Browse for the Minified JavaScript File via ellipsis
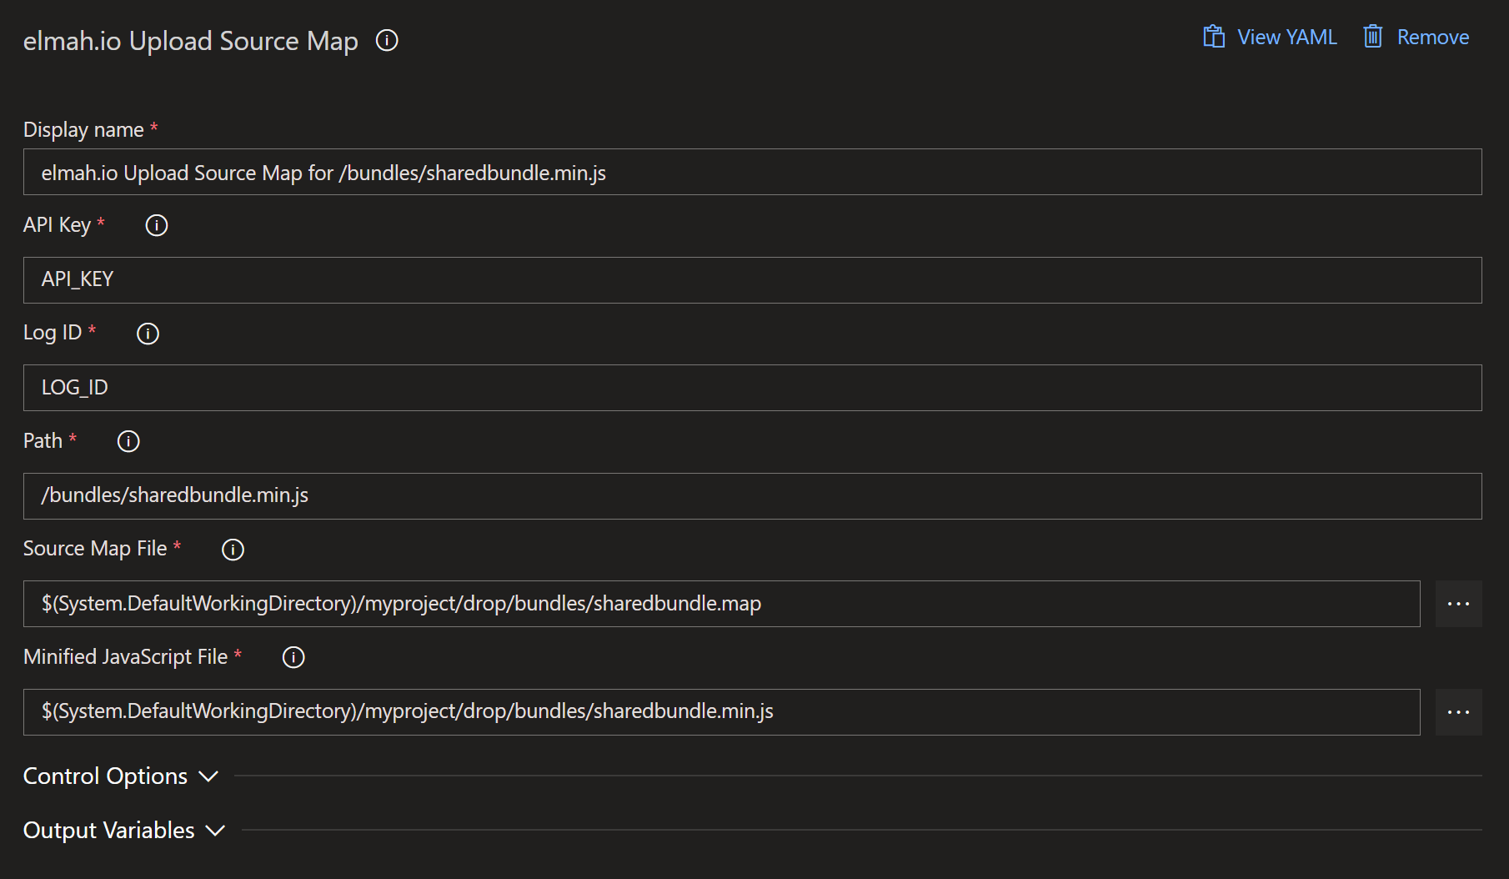The image size is (1509, 879). pyautogui.click(x=1458, y=712)
